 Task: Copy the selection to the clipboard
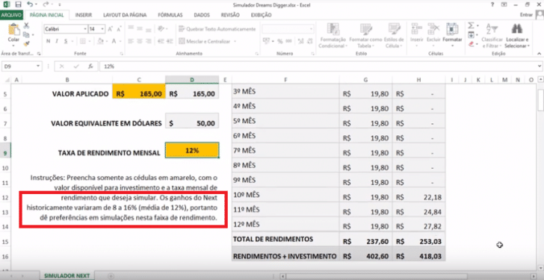[x=26, y=34]
